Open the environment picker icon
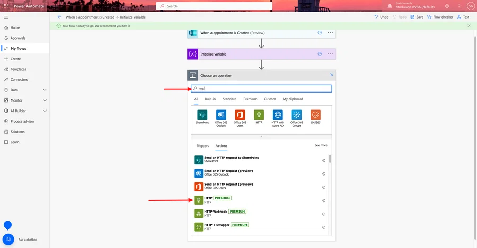 (x=390, y=6)
